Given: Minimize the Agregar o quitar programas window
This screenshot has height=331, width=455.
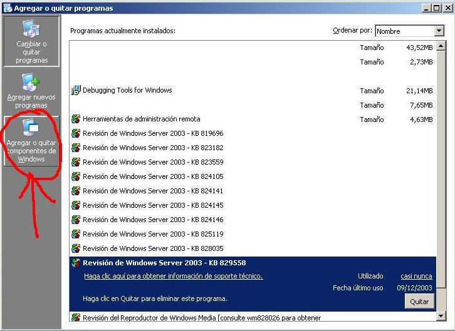Looking at the screenshot, I should pyautogui.click(x=426, y=8).
